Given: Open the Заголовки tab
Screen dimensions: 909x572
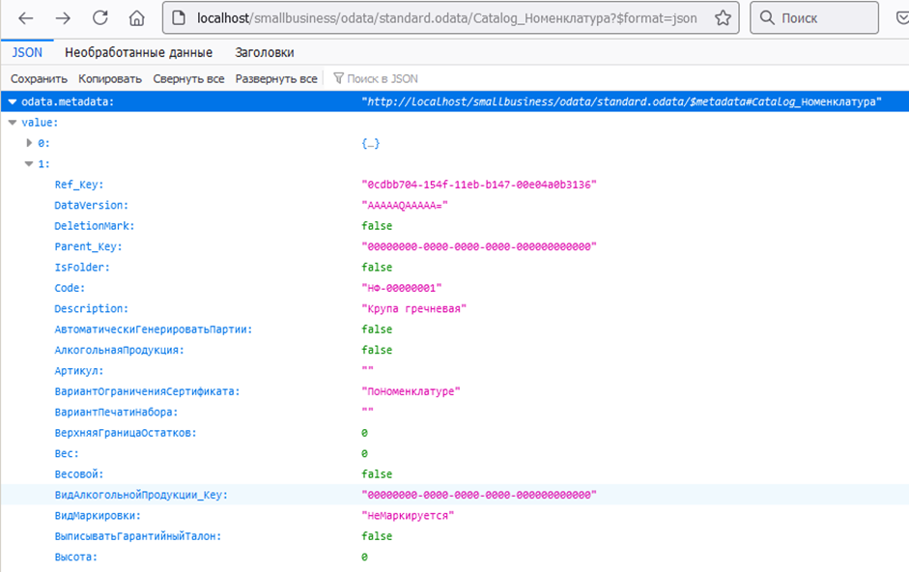Looking at the screenshot, I should 265,52.
